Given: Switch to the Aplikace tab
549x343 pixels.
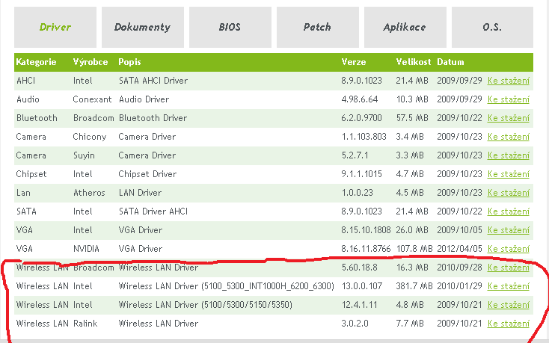Looking at the screenshot, I should 405,27.
